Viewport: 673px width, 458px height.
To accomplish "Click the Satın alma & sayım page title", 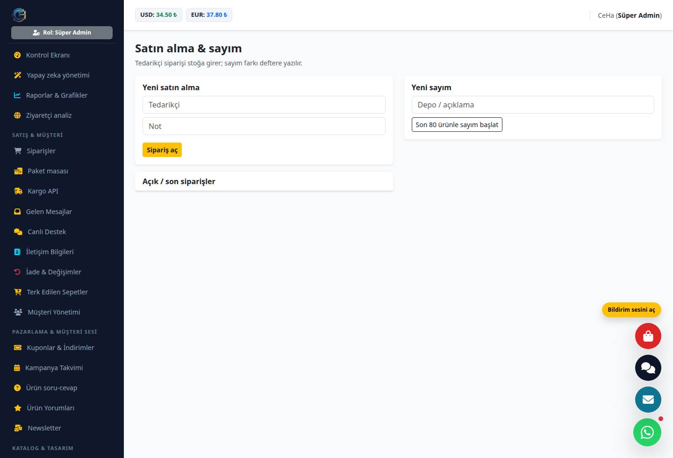I will pos(188,48).
